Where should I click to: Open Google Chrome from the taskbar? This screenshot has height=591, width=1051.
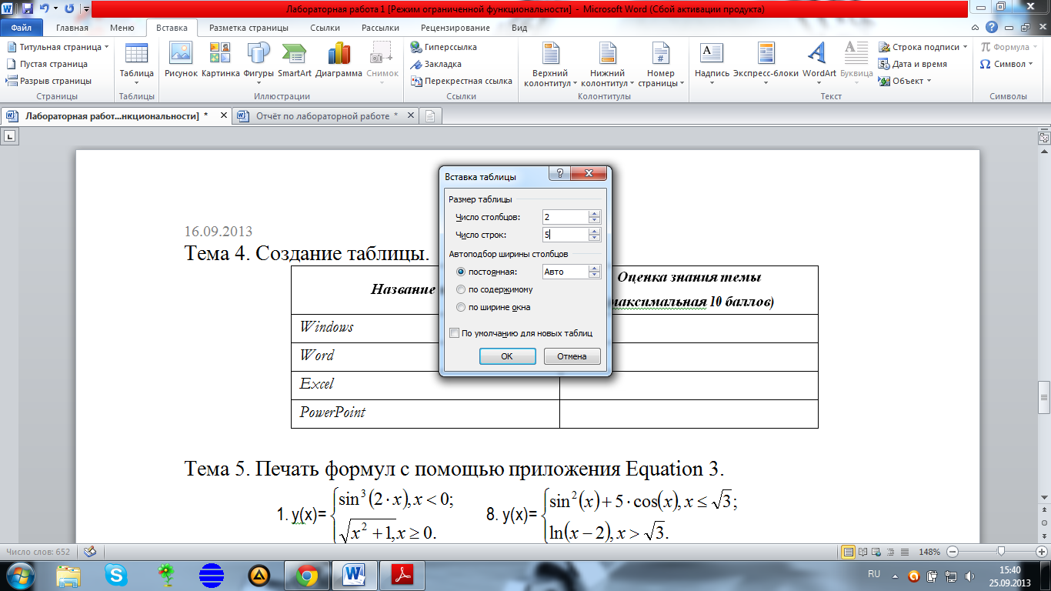tap(307, 575)
